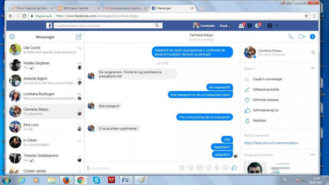Open the Irina Luca conversation
Image resolution: width=329 pixels, height=185 pixels.
click(x=45, y=127)
